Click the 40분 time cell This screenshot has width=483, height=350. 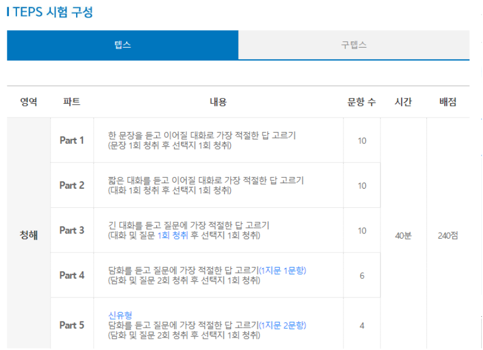point(403,236)
